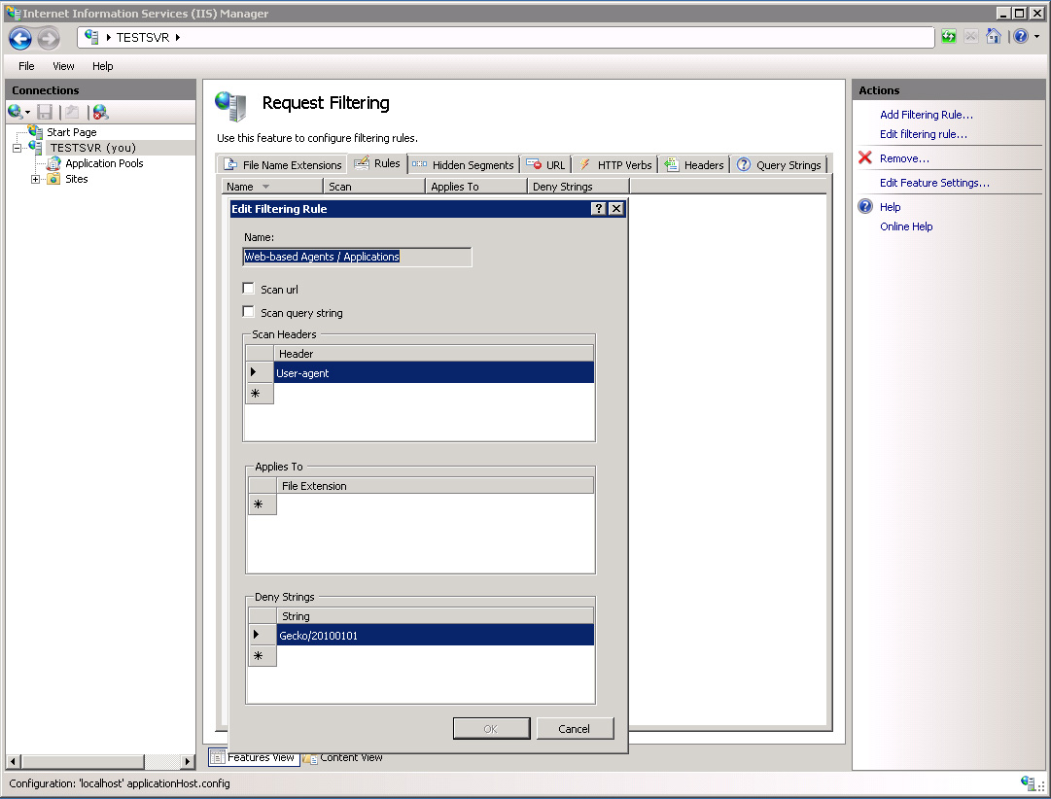Click the dialog's question mark help button
Viewport: 1051px width, 799px height.
(599, 209)
